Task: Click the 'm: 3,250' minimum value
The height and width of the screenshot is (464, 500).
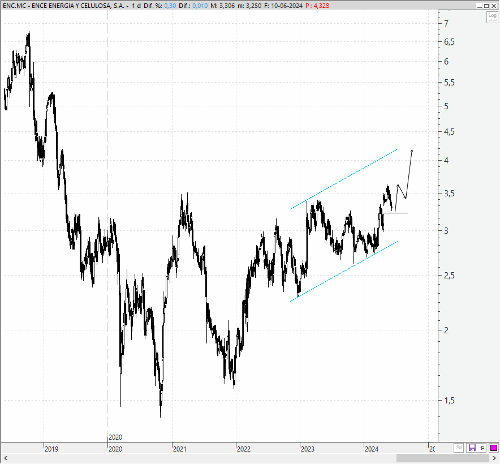Action: 249,6
